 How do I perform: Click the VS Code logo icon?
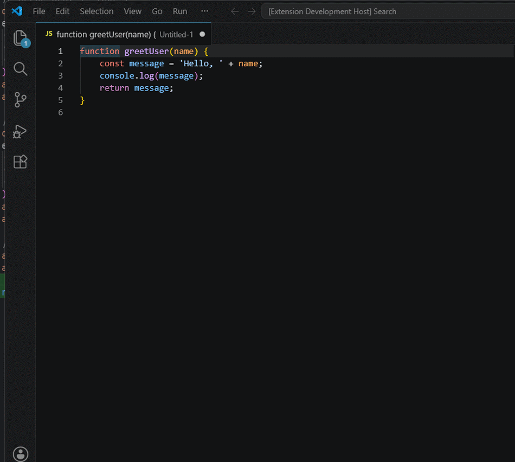(x=17, y=11)
